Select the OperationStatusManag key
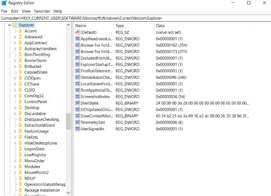 pos(45,184)
